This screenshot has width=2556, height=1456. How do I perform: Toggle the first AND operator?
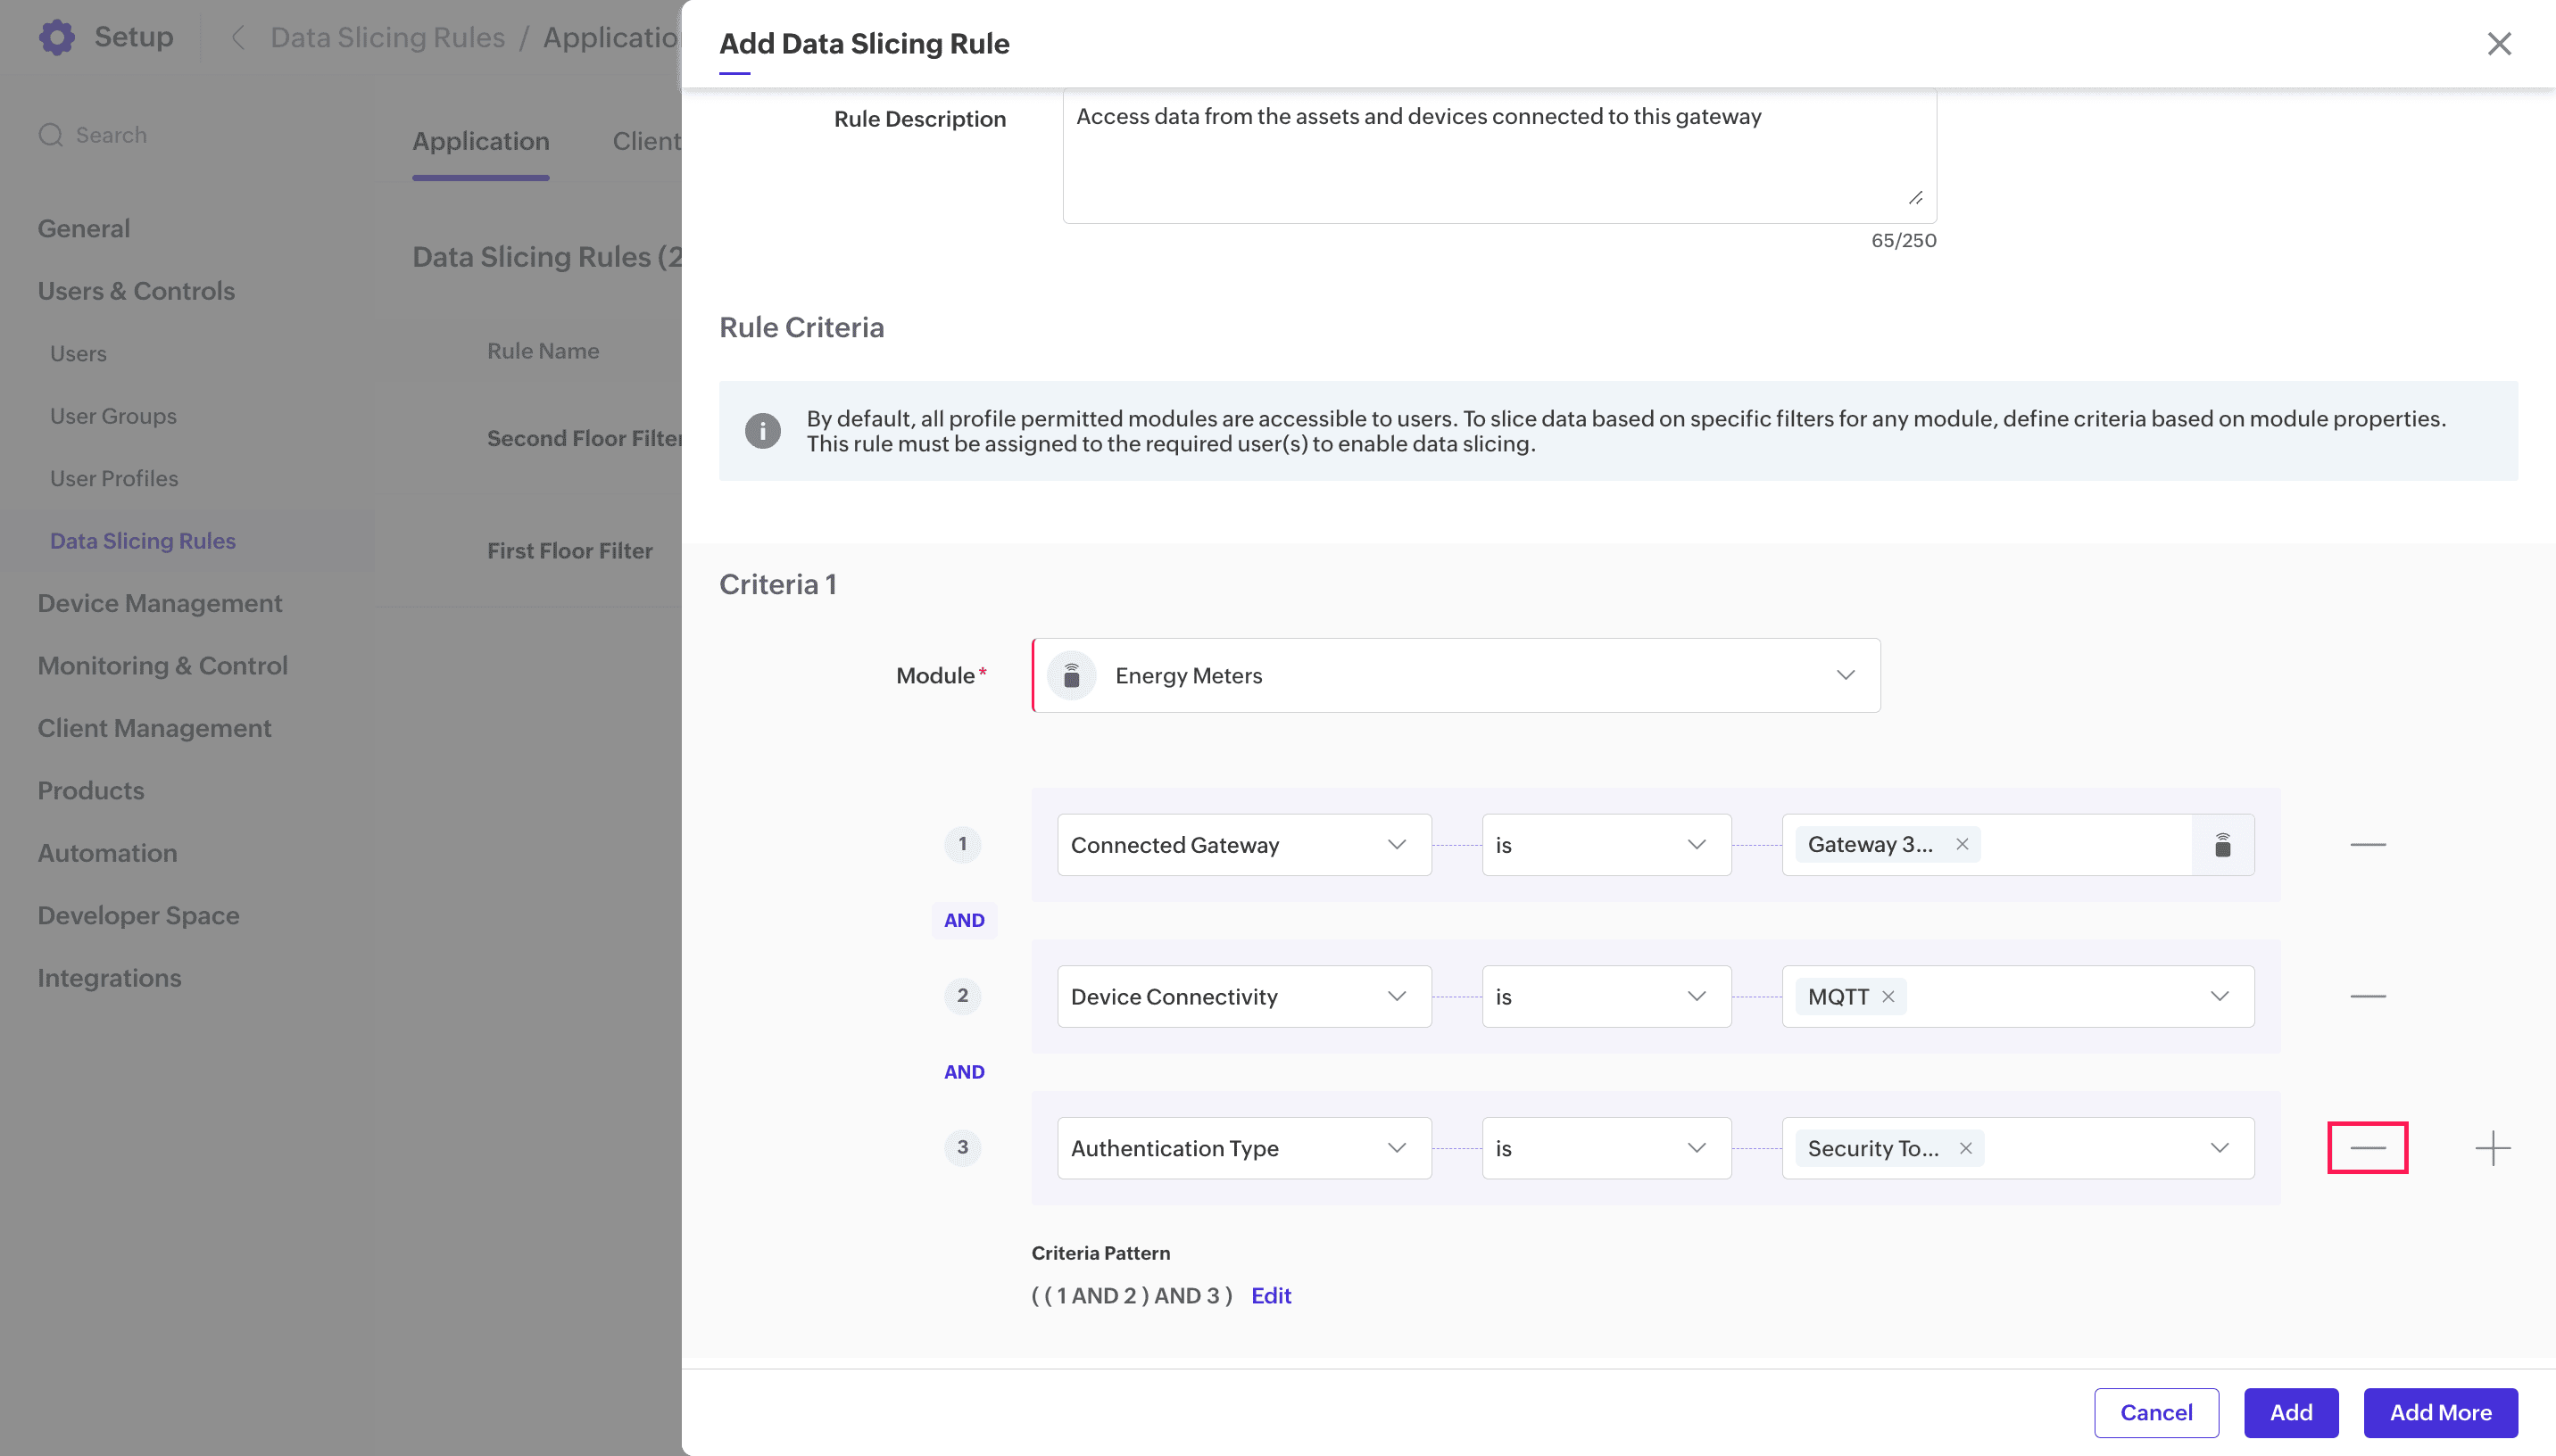coord(964,920)
